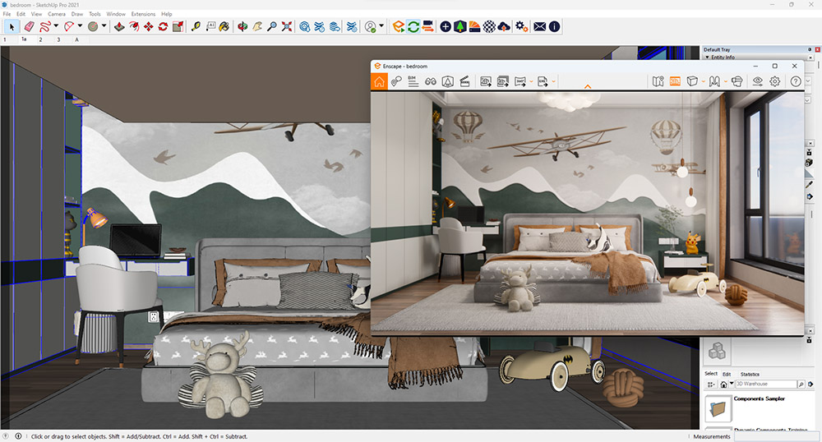Screen dimensions: 822x442
Task: Collapse Enscape toolbar with orange chevron
Action: click(588, 86)
